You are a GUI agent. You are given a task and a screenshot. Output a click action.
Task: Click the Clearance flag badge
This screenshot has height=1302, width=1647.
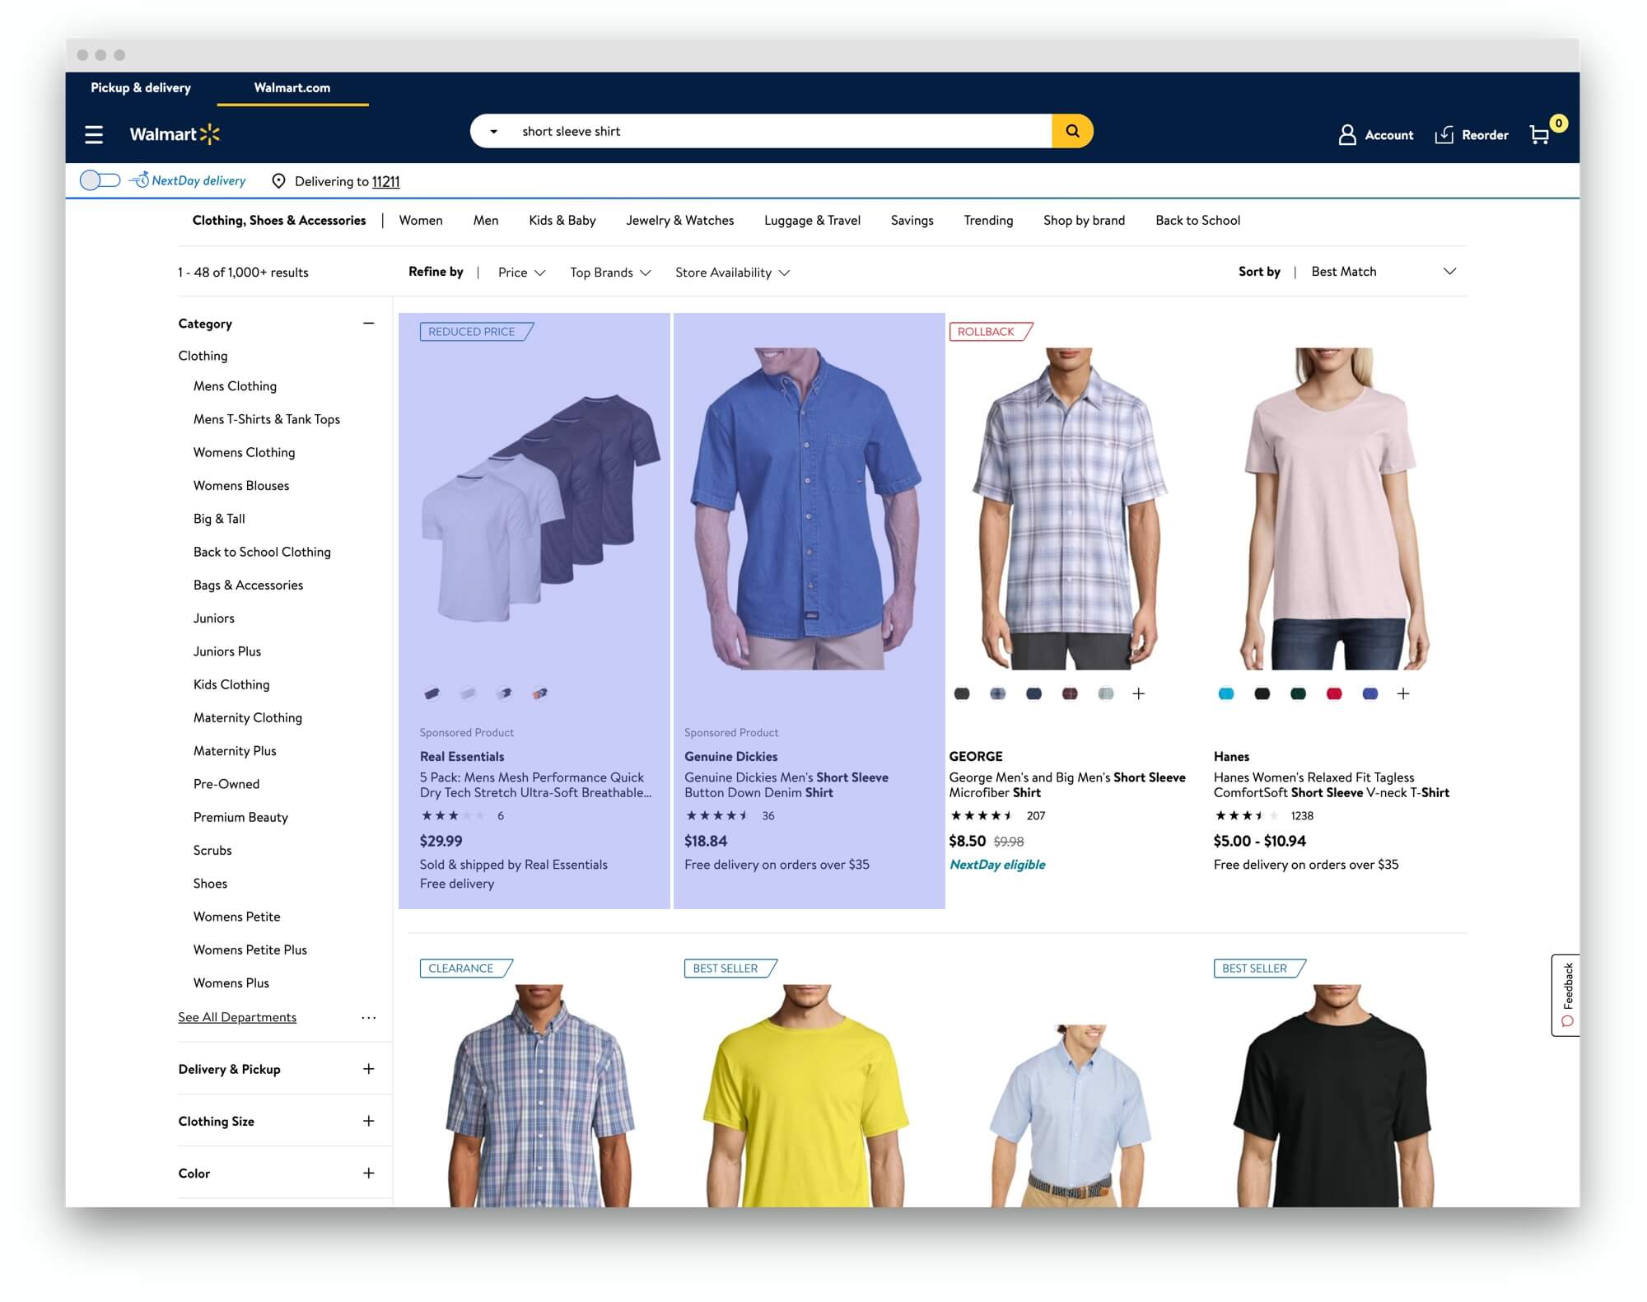[x=466, y=968]
